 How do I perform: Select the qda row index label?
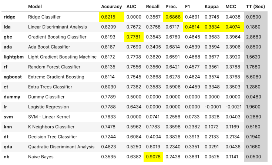[x=8, y=147]
